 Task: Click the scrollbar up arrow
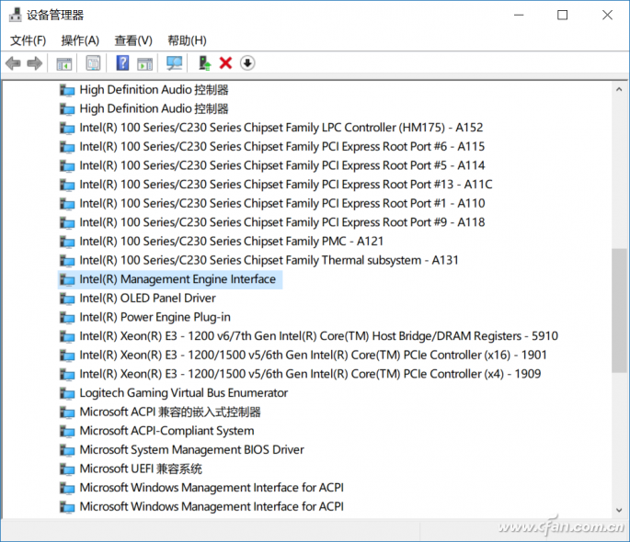[x=619, y=89]
